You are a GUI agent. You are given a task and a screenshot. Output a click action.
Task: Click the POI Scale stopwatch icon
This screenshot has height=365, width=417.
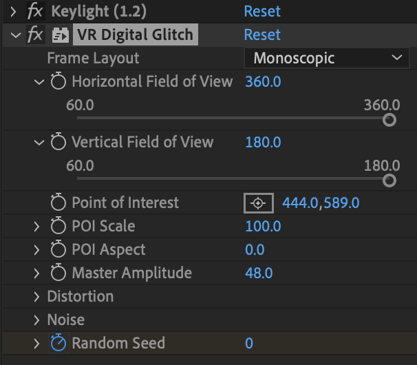58,227
